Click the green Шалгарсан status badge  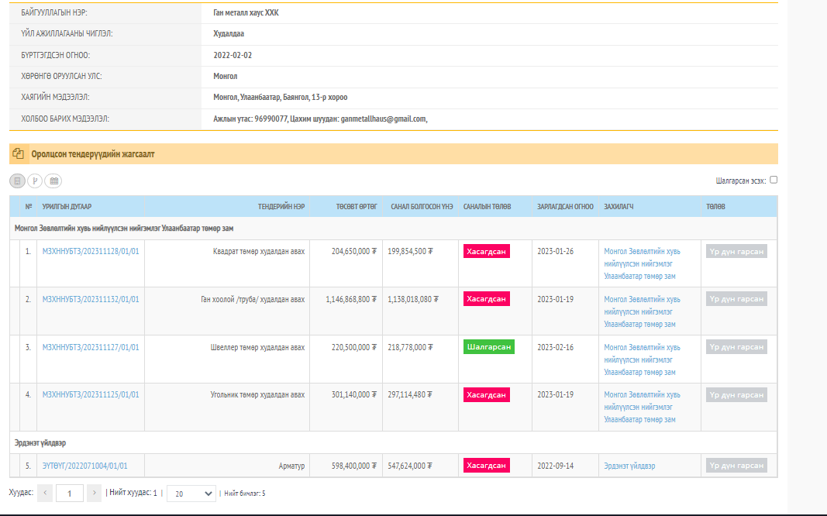(x=488, y=347)
